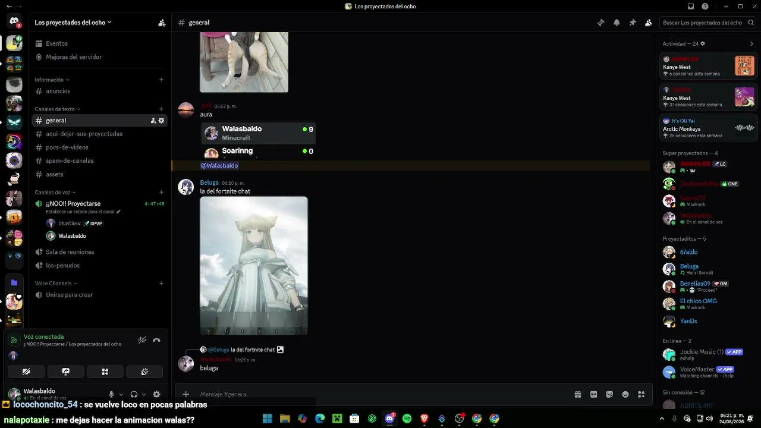This screenshot has width=761, height=428.
Task: Join the los-penudos voice channel
Action: (99, 266)
